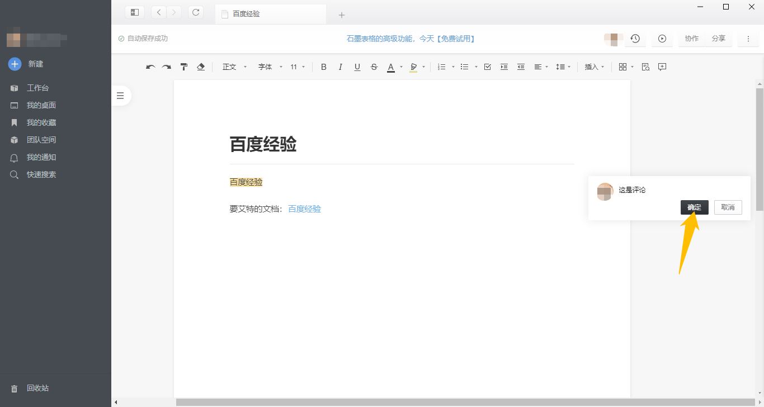Toggle italic formatting
This screenshot has width=764, height=407.
[x=340, y=67]
